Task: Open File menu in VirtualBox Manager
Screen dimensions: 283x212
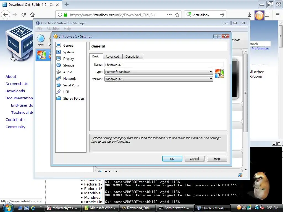Action: point(40,29)
